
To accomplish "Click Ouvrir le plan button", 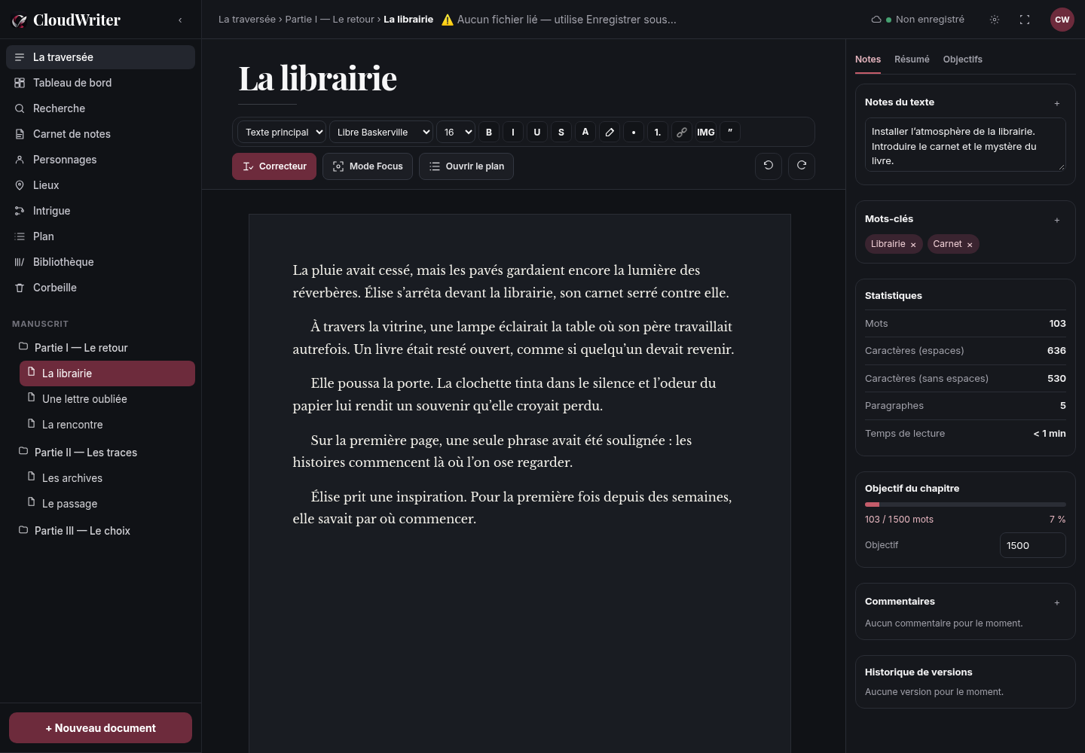I will pyautogui.click(x=466, y=166).
